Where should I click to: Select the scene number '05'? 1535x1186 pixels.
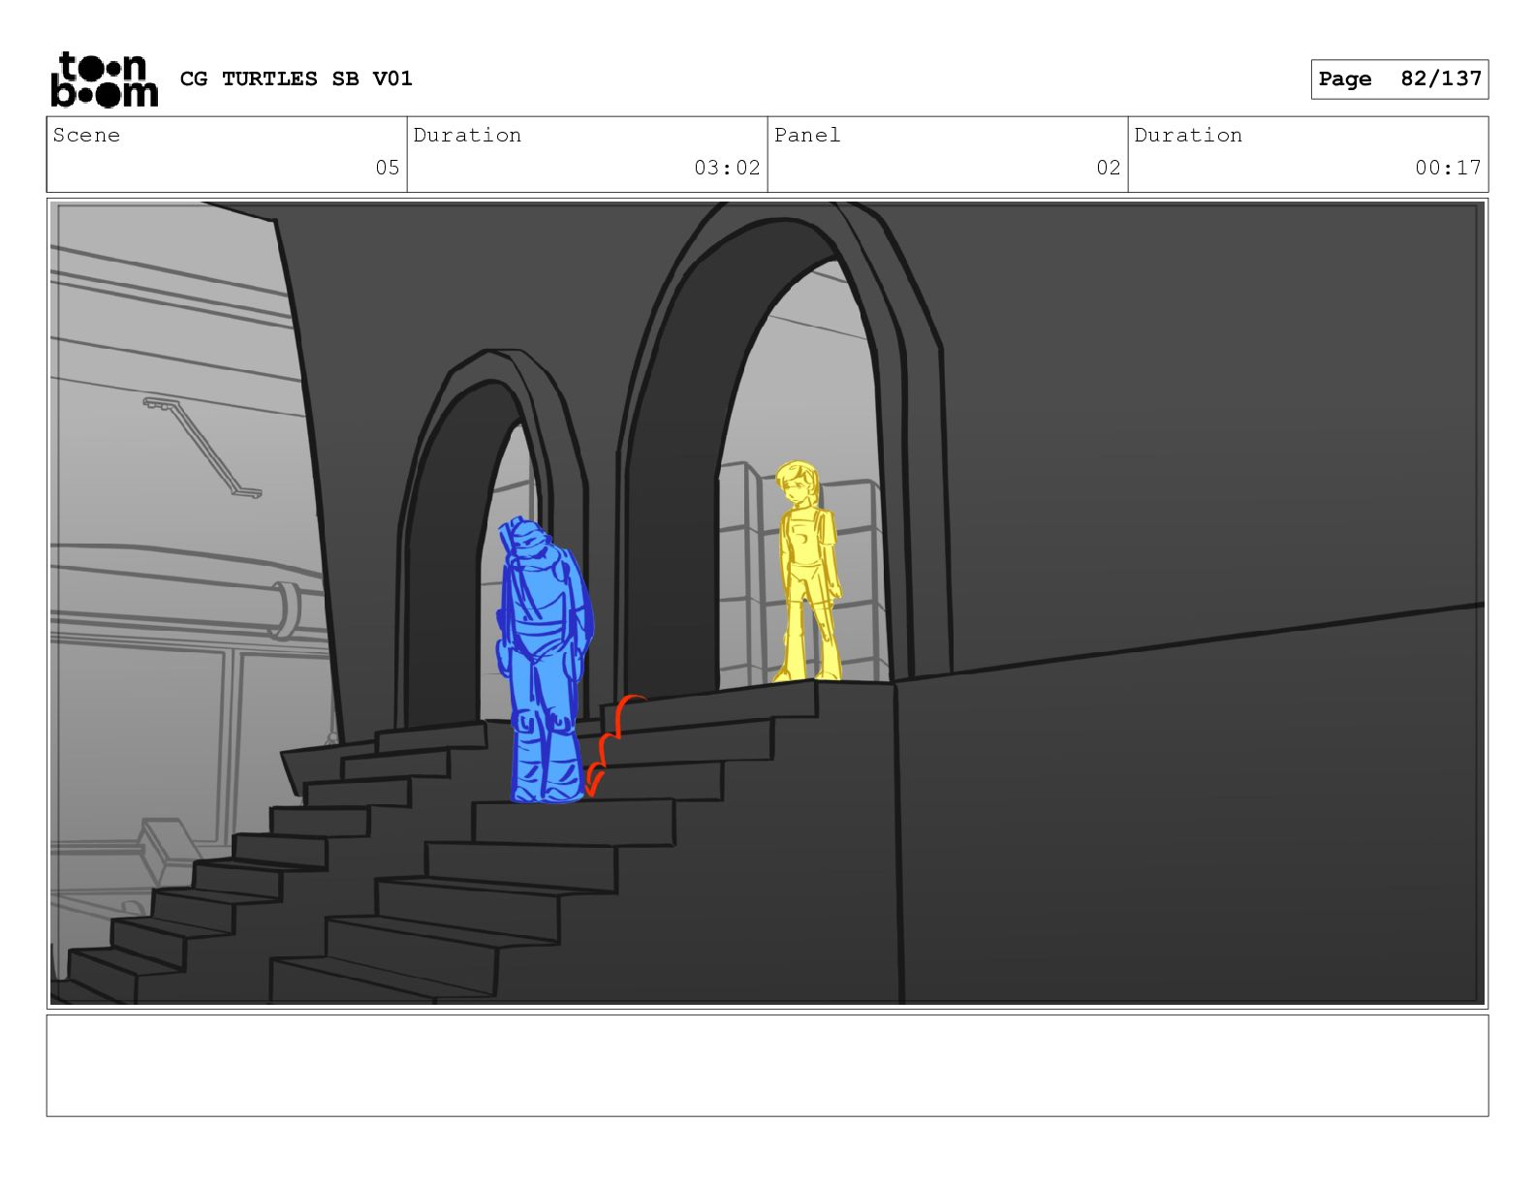click(388, 168)
